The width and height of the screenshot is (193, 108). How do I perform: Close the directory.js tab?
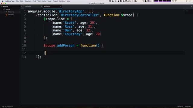[61, 7]
